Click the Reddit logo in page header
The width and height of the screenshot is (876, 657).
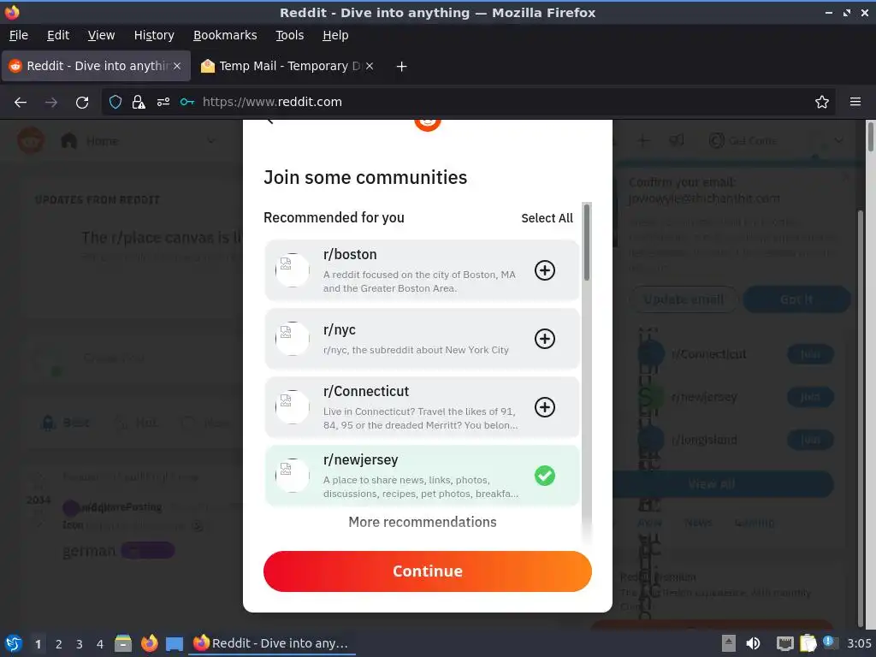tap(31, 141)
